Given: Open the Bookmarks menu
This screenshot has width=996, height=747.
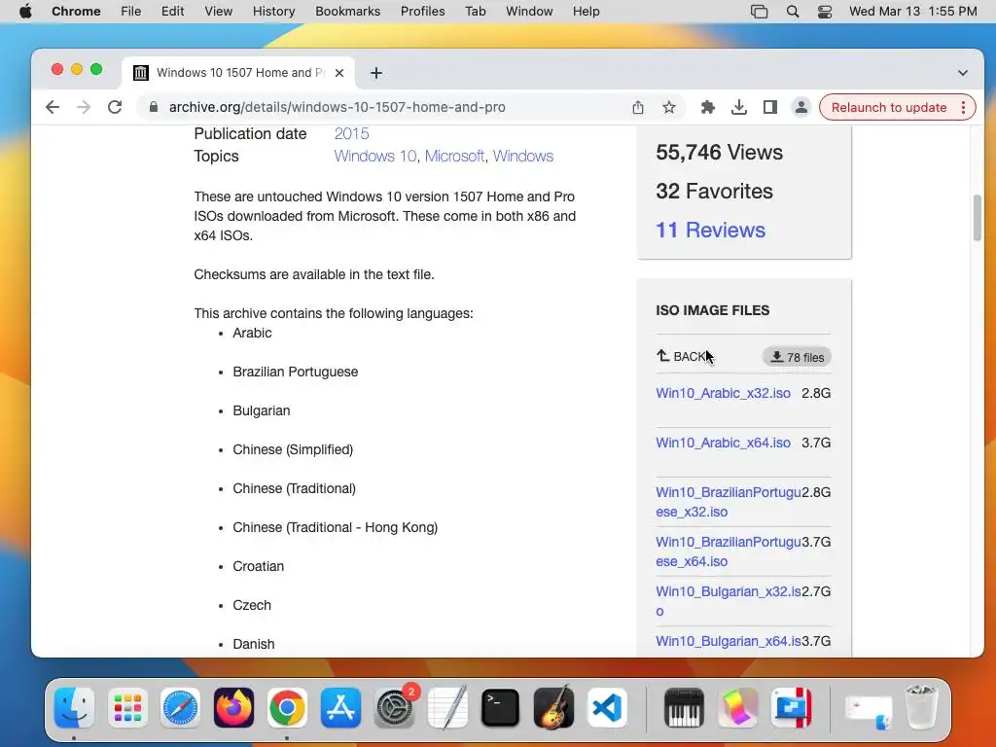Looking at the screenshot, I should coord(347,12).
